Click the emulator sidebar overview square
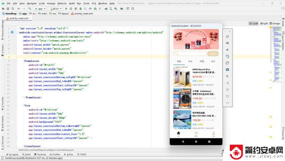 click(x=228, y=96)
